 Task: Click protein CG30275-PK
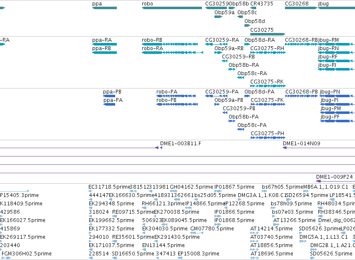(268, 104)
